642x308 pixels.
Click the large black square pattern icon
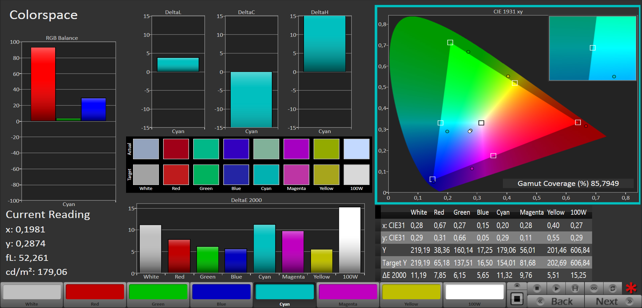(x=517, y=298)
